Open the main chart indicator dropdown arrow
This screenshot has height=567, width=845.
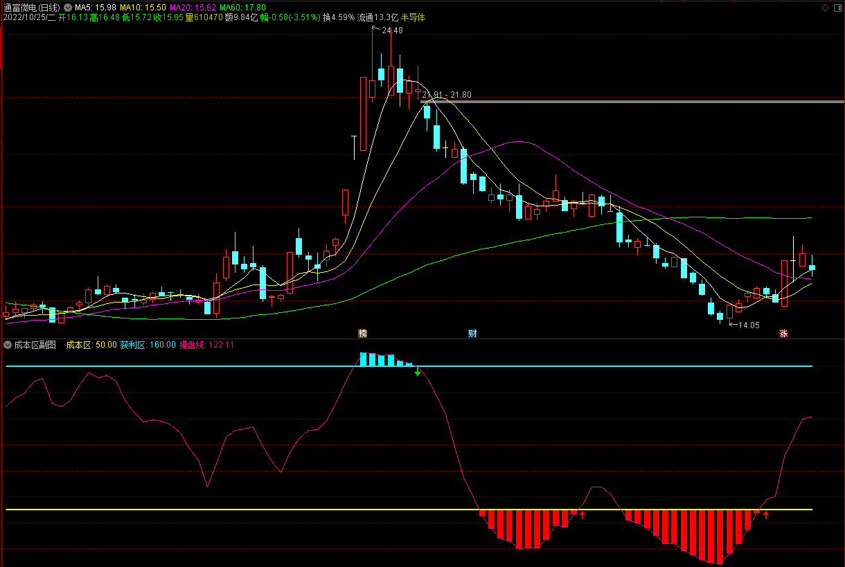click(66, 8)
